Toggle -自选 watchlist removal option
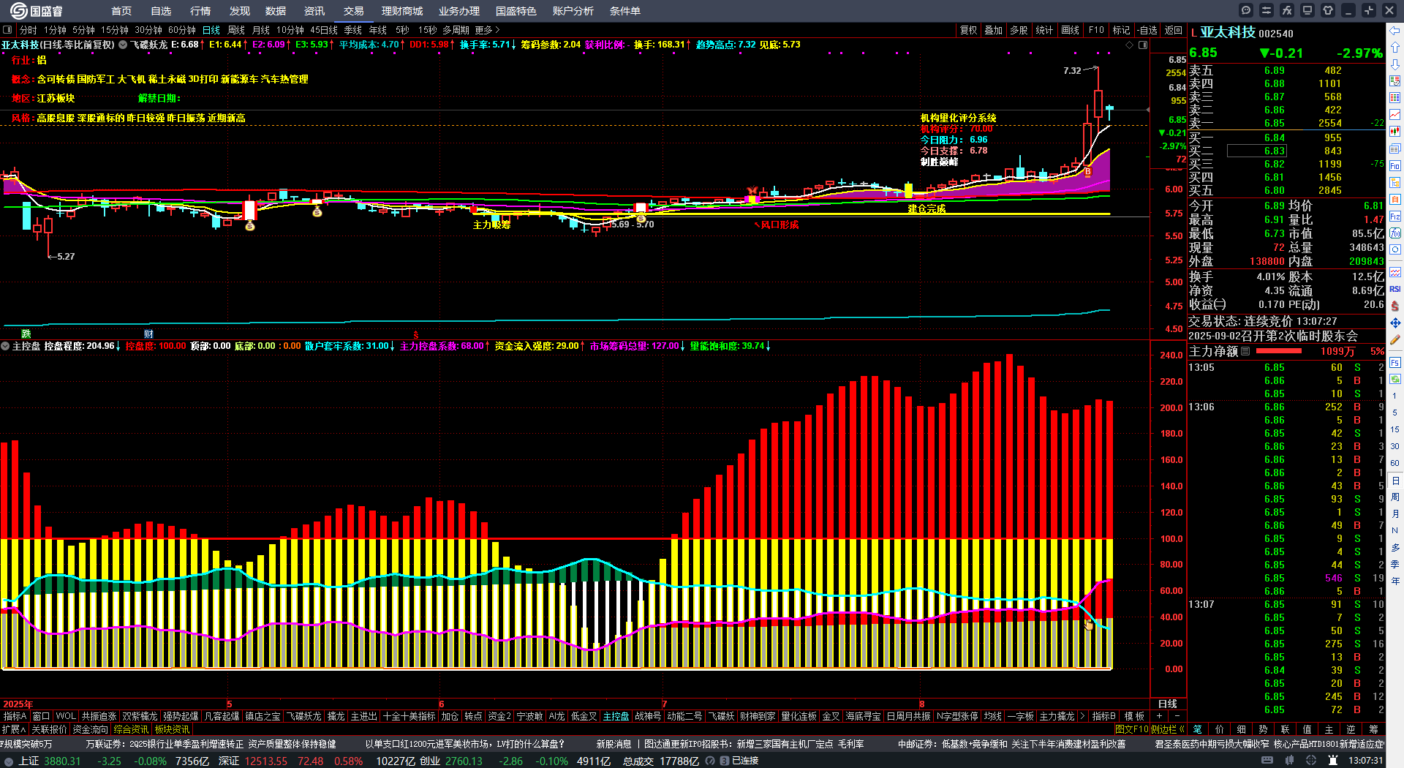 (x=1147, y=30)
